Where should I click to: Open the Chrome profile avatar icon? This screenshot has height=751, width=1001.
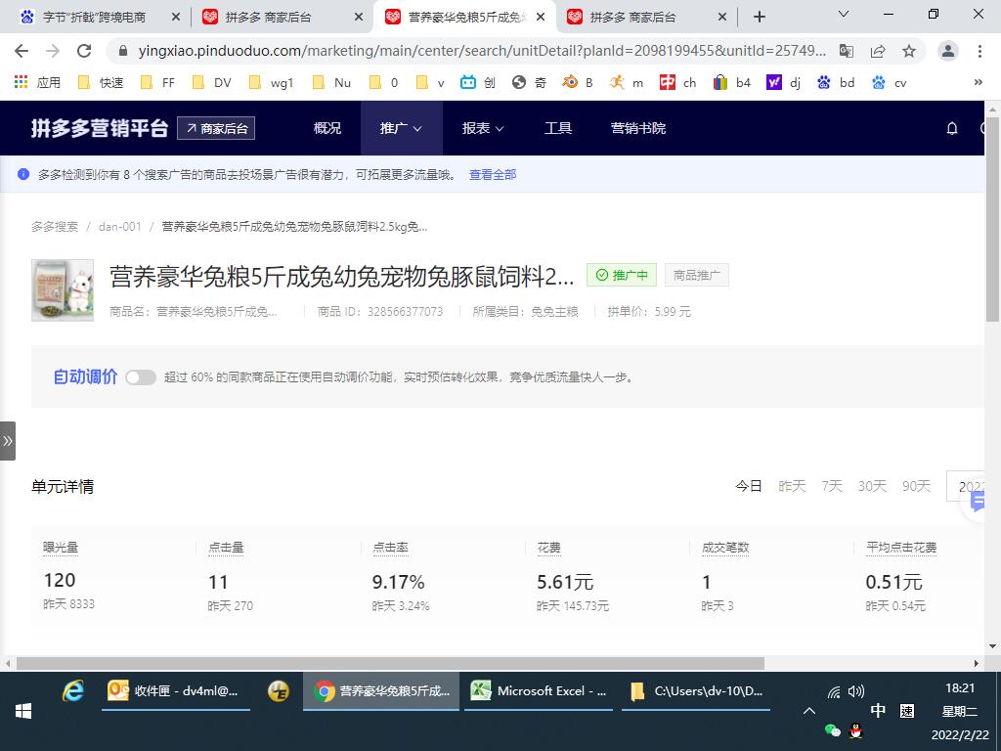[948, 51]
